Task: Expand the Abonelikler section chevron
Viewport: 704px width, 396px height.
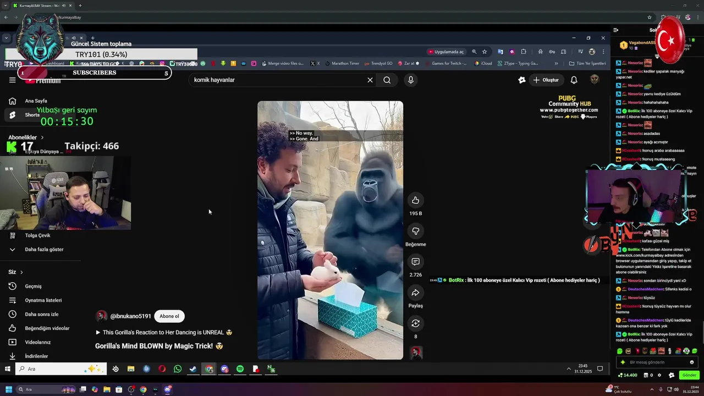Action: coord(42,137)
